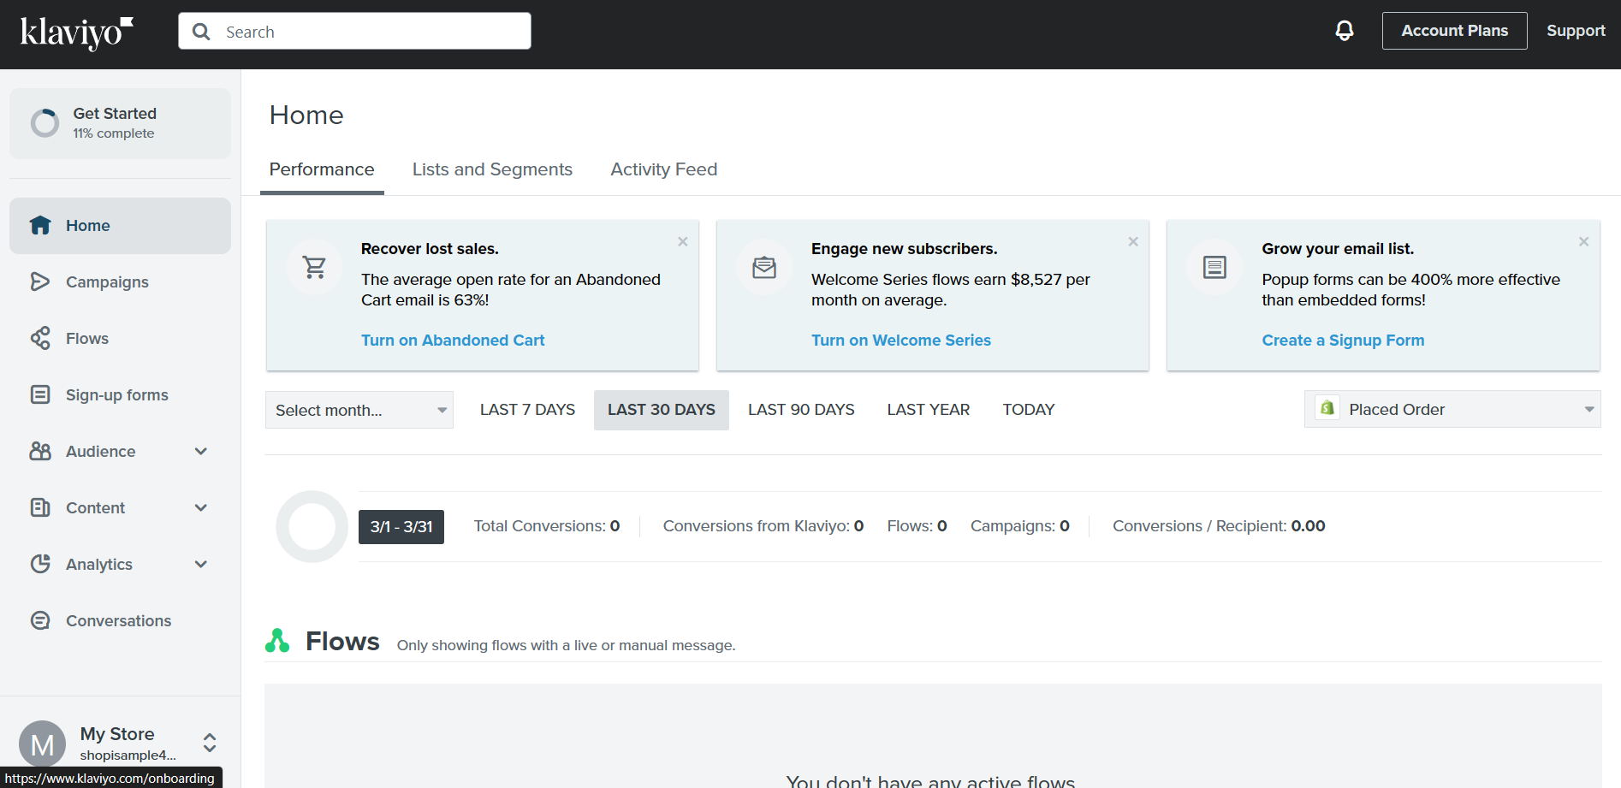Dismiss the Grow your email list card

pos(1584,242)
